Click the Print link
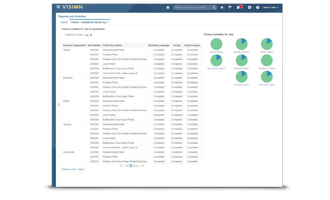The height and width of the screenshot is (200, 330). pos(74,169)
